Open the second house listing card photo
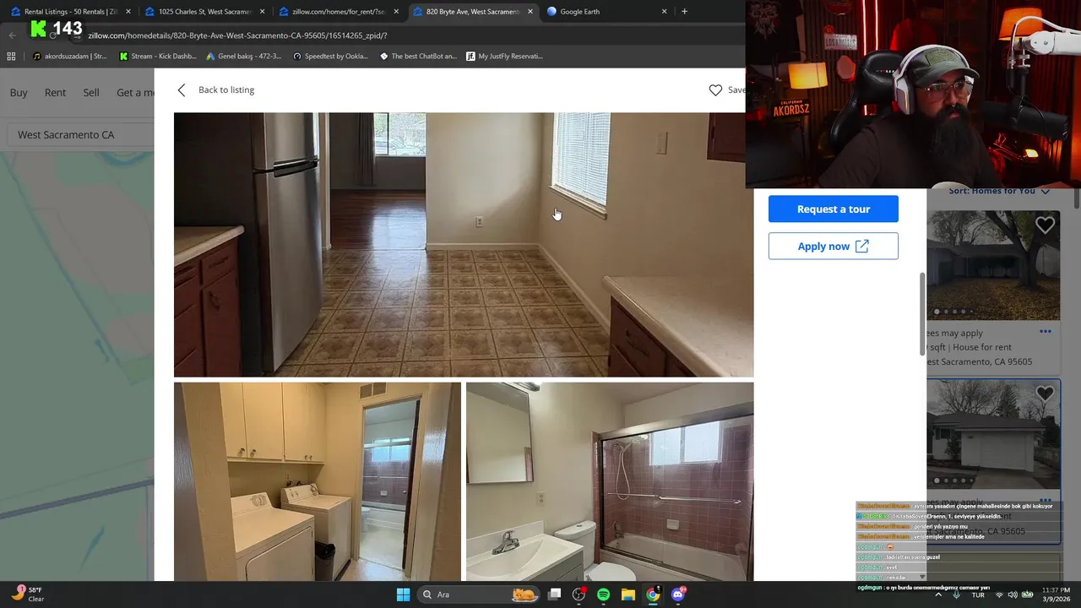 point(993,435)
